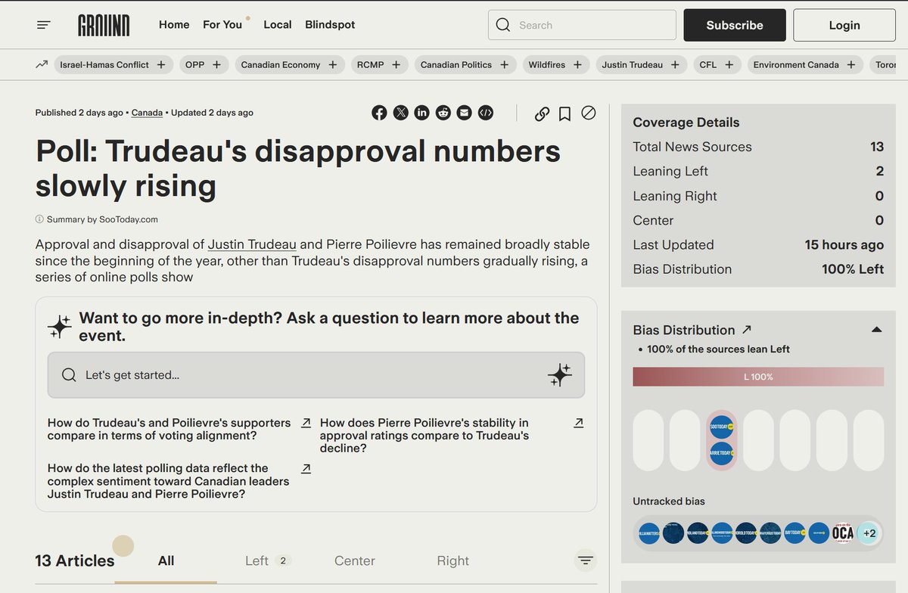
Task: Open For You section
Action: [x=222, y=25]
